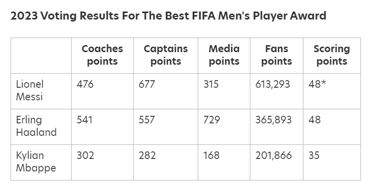Click the table title heading text
382x185 pixels.
(x=168, y=16)
